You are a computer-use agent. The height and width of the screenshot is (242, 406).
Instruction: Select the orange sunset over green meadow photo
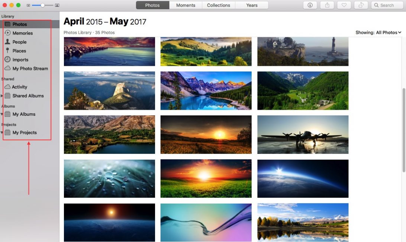point(206,178)
